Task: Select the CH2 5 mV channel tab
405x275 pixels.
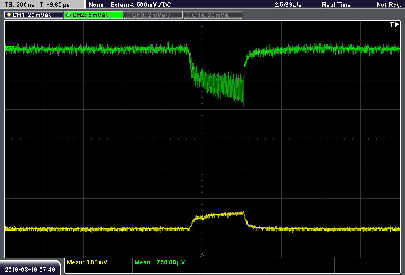Action: coord(93,15)
